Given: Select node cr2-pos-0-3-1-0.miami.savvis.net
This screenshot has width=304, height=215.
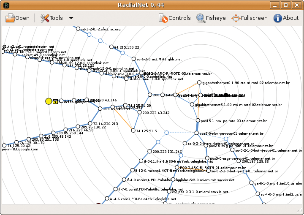Looking at the screenshot, I should (x=169, y=191).
